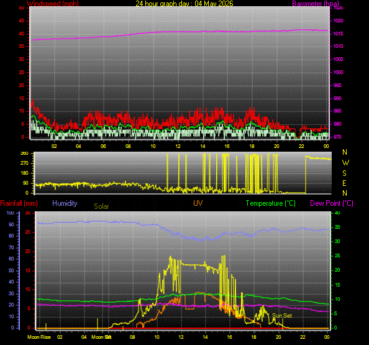Click the 45 mph windspeed scale value

point(21,21)
